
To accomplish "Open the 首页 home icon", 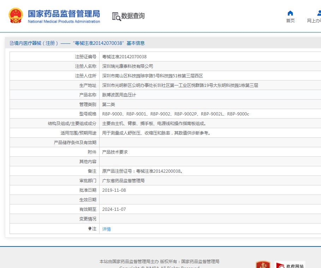I will tap(290, 13).
